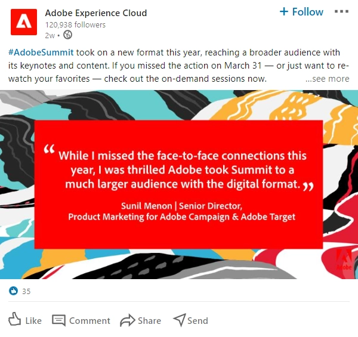Click the Share arrow icon
Image resolution: width=358 pixels, height=337 pixels.
(127, 320)
